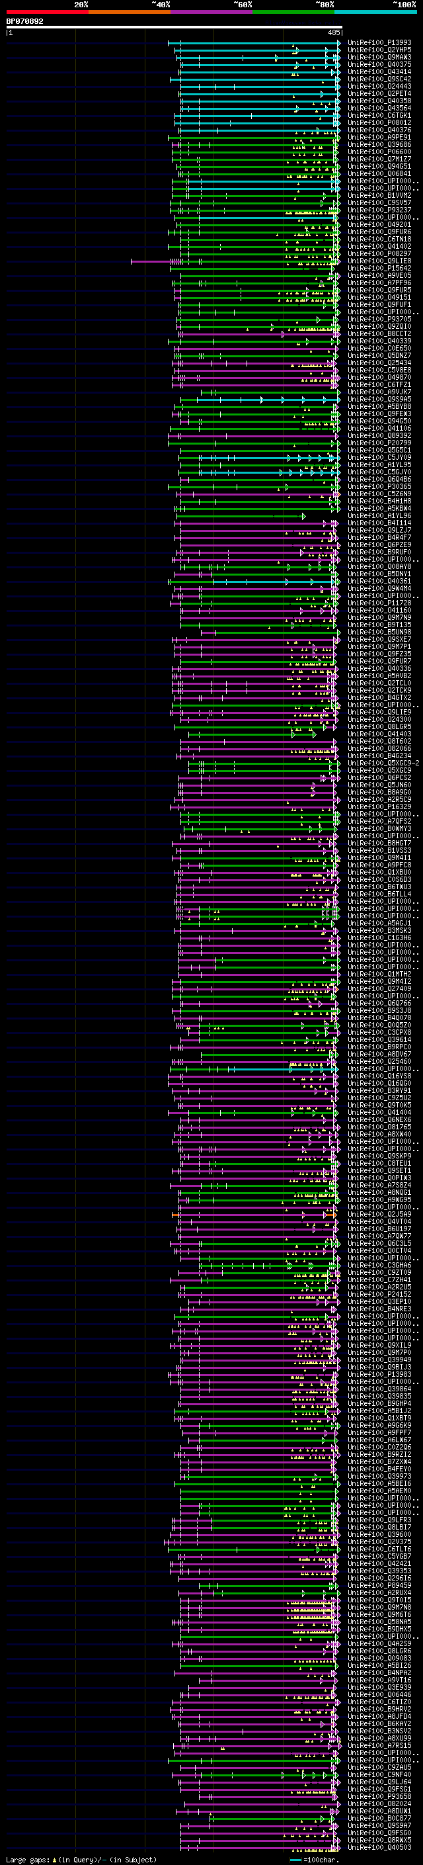Open hit UniRef100_C6TFZ1

point(379,385)
